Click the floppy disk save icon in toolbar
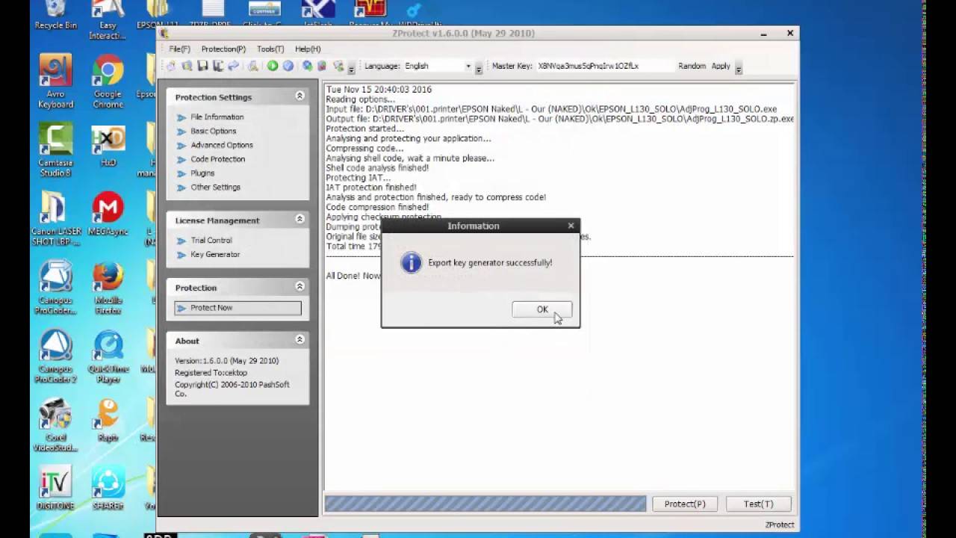Screen dimensions: 956x538 [x=202, y=67]
